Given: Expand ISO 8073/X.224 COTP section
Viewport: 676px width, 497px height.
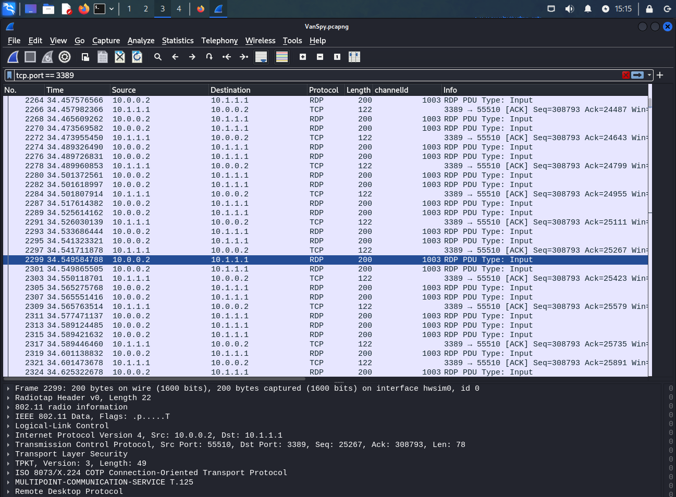Looking at the screenshot, I should (x=8, y=473).
